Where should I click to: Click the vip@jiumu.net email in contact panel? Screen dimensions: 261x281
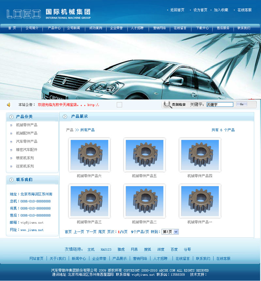point(32,223)
